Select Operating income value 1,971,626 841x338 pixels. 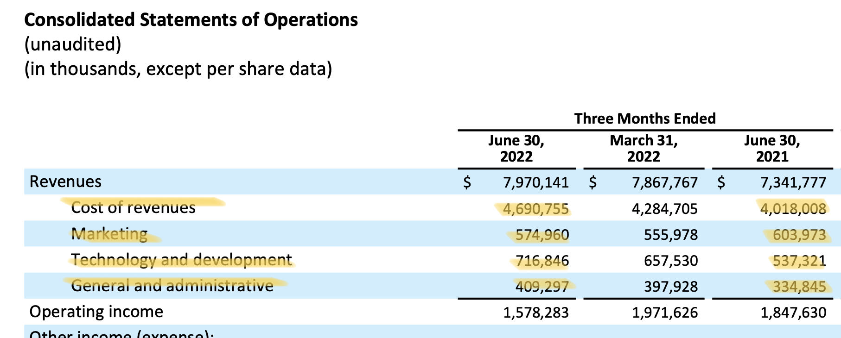(x=665, y=313)
